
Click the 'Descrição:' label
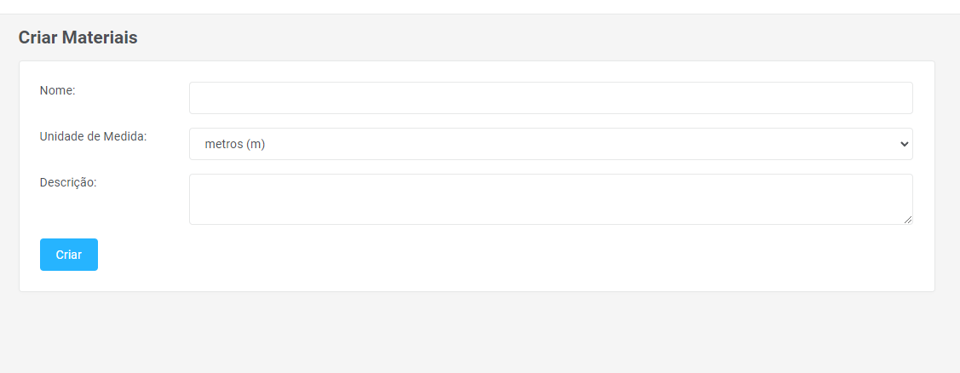click(68, 182)
